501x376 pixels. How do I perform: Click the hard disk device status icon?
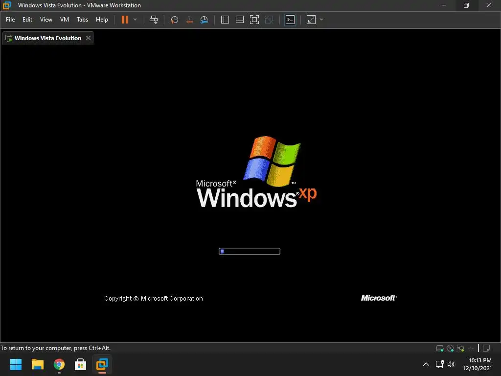point(440,348)
